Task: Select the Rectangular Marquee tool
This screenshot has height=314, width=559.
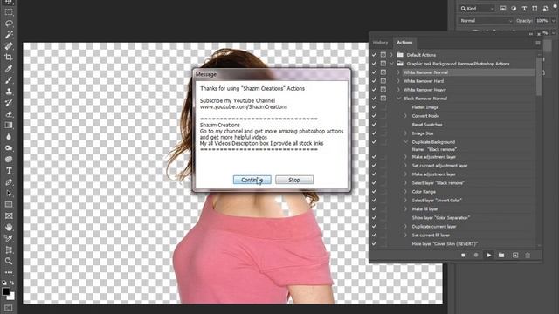Action: coord(9,12)
